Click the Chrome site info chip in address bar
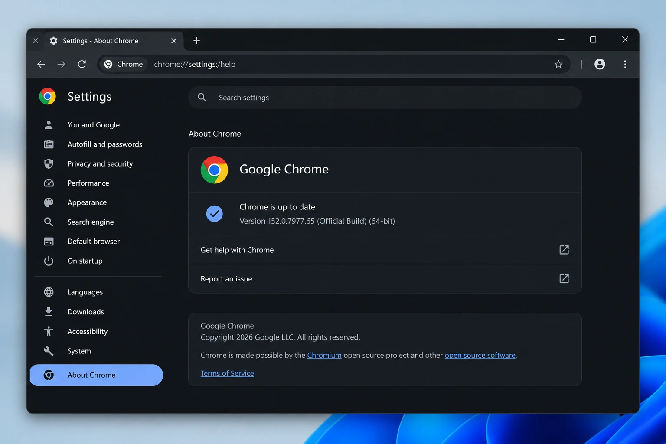Image resolution: width=666 pixels, height=444 pixels. click(x=124, y=64)
